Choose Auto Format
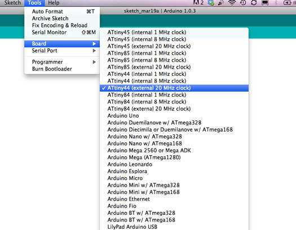 pyautogui.click(x=62, y=11)
